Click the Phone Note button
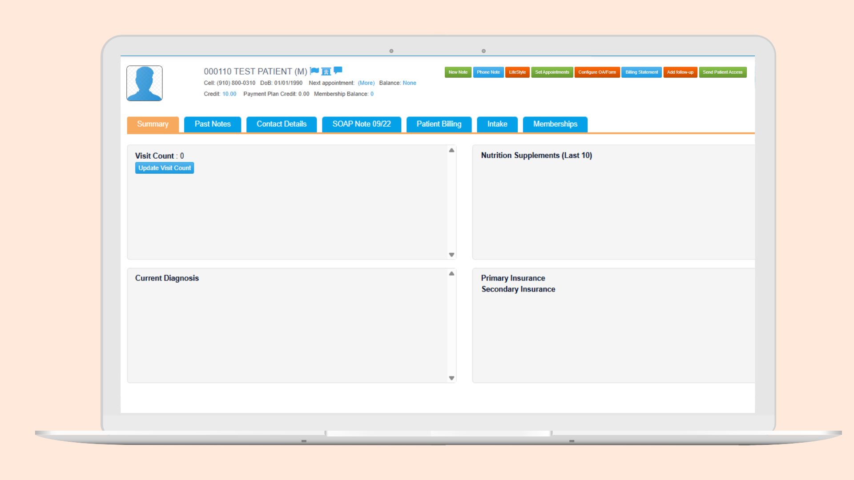Viewport: 854px width, 480px height. coord(488,72)
